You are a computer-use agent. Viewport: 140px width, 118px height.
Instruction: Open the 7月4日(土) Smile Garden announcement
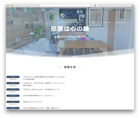(41, 90)
